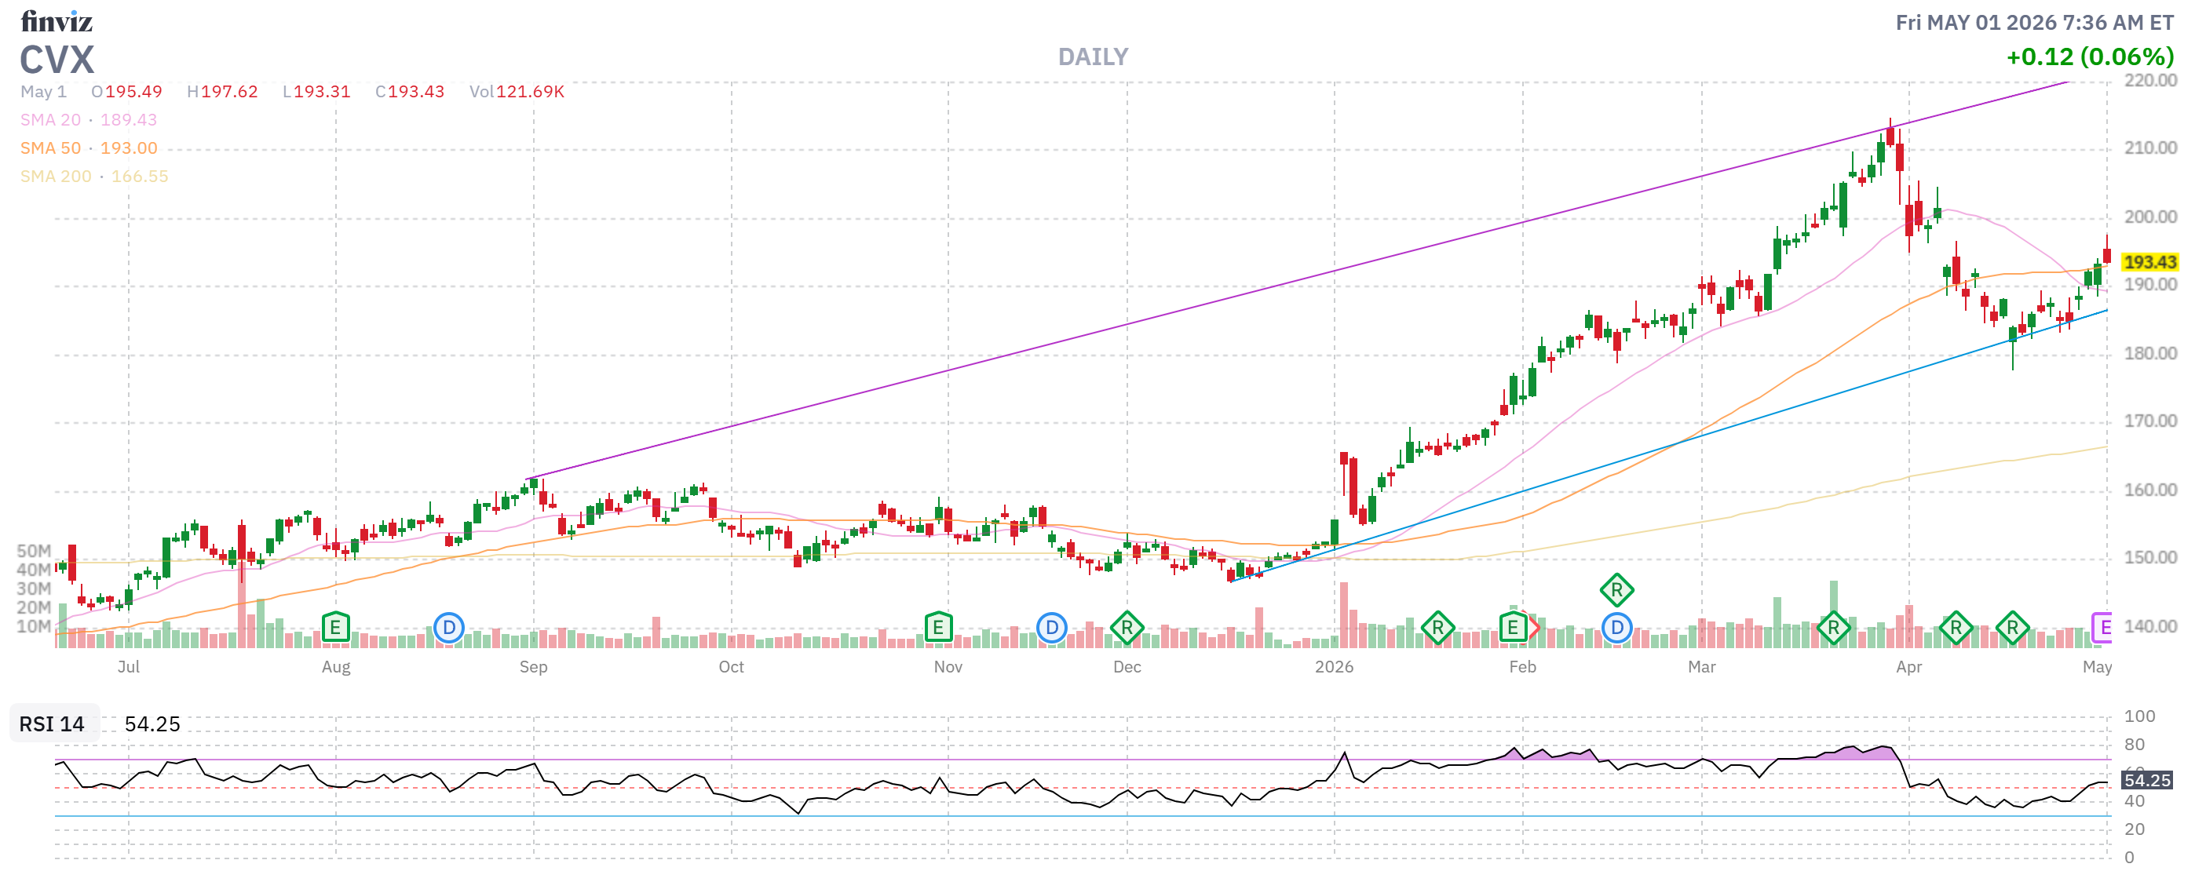
Task: Click the blue dividend D marker in mid-August
Action: click(x=449, y=628)
